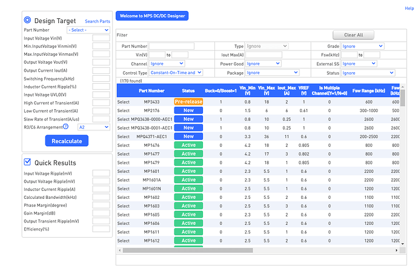The image size is (418, 274).
Task: Click the table scroll up arrow
Action: [402, 87]
